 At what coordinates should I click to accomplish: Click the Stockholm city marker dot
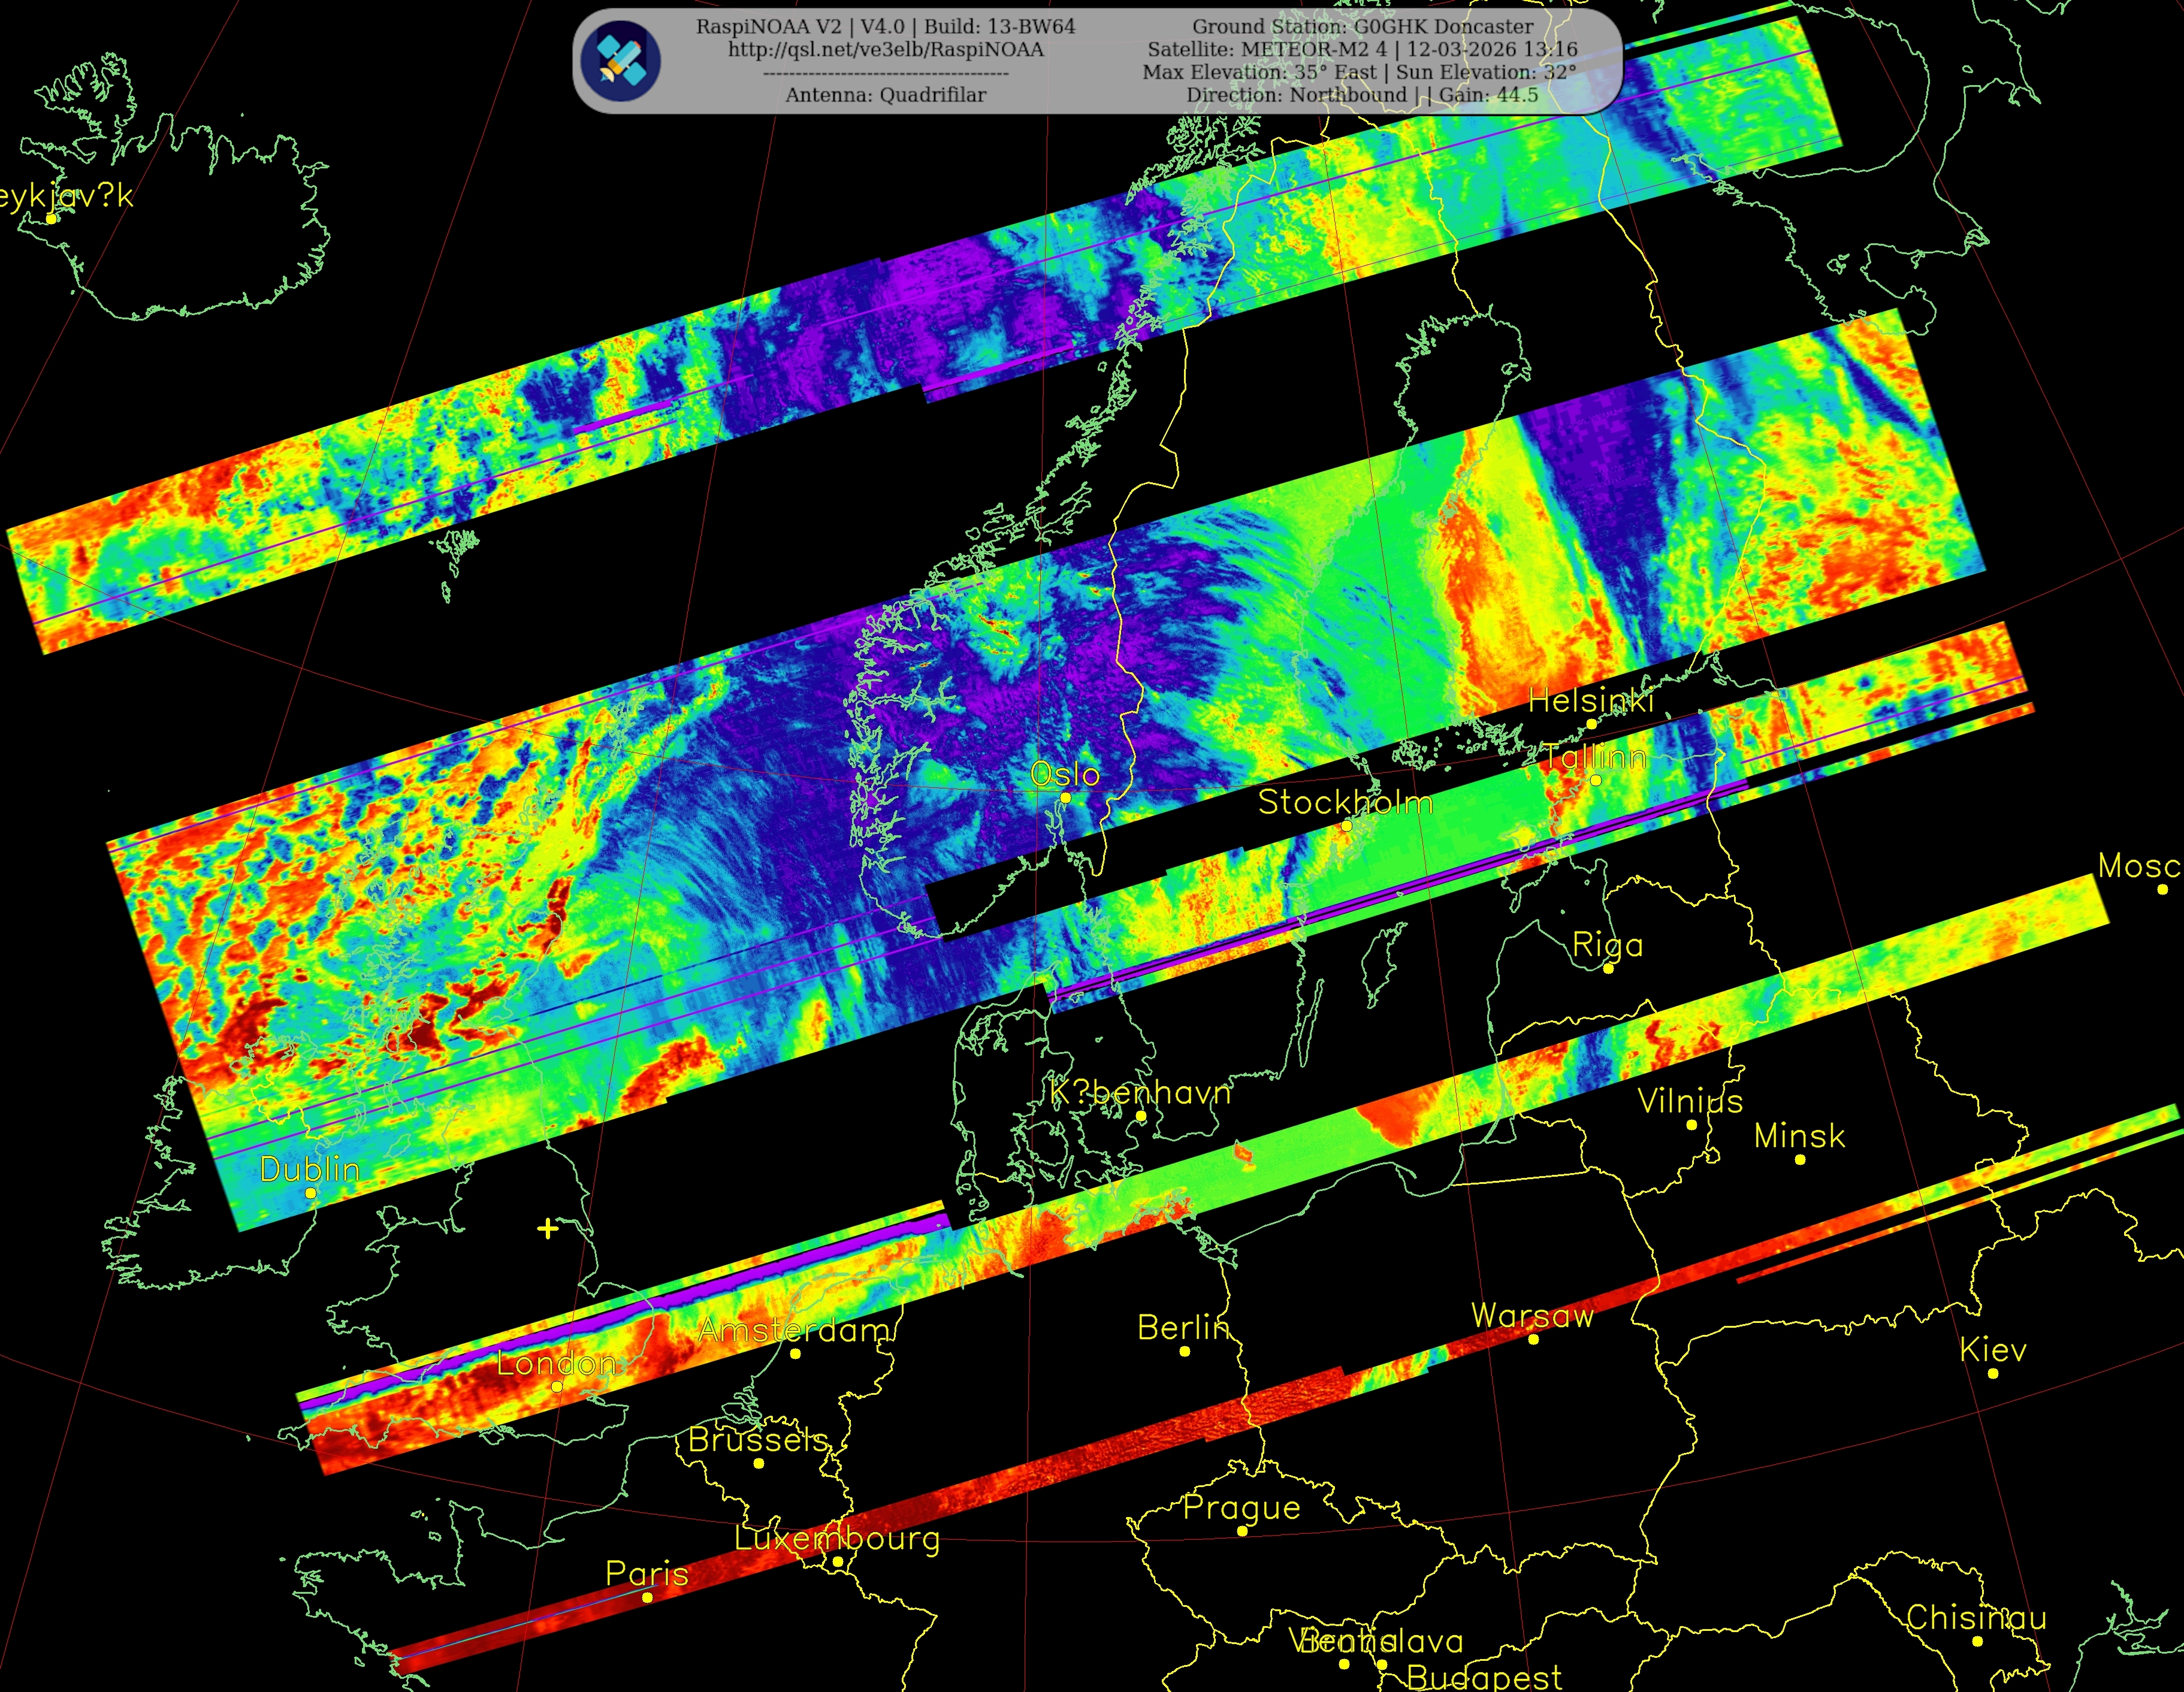1346,826
